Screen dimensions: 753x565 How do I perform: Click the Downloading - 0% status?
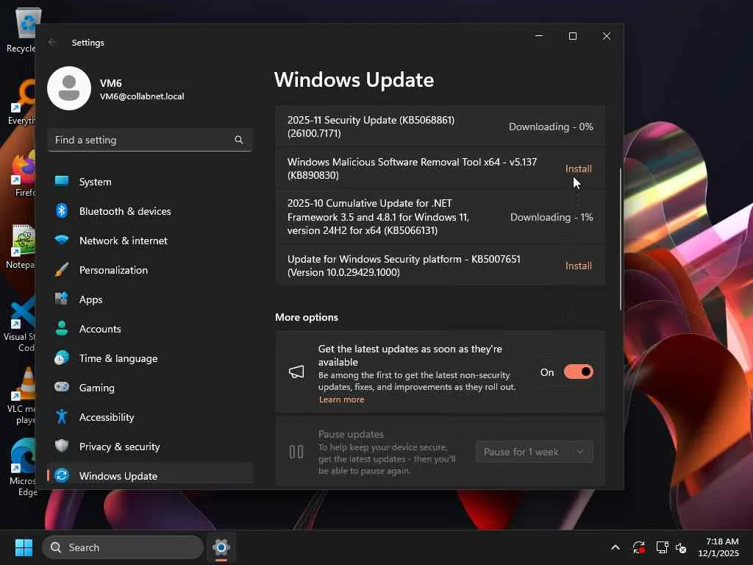(x=551, y=127)
